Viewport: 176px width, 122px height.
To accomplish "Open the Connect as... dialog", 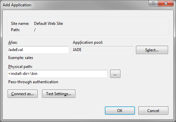I will click(x=23, y=94).
